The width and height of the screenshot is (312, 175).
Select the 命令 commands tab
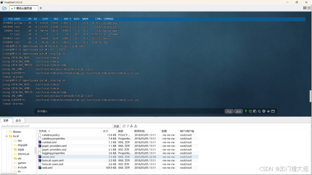(18, 121)
